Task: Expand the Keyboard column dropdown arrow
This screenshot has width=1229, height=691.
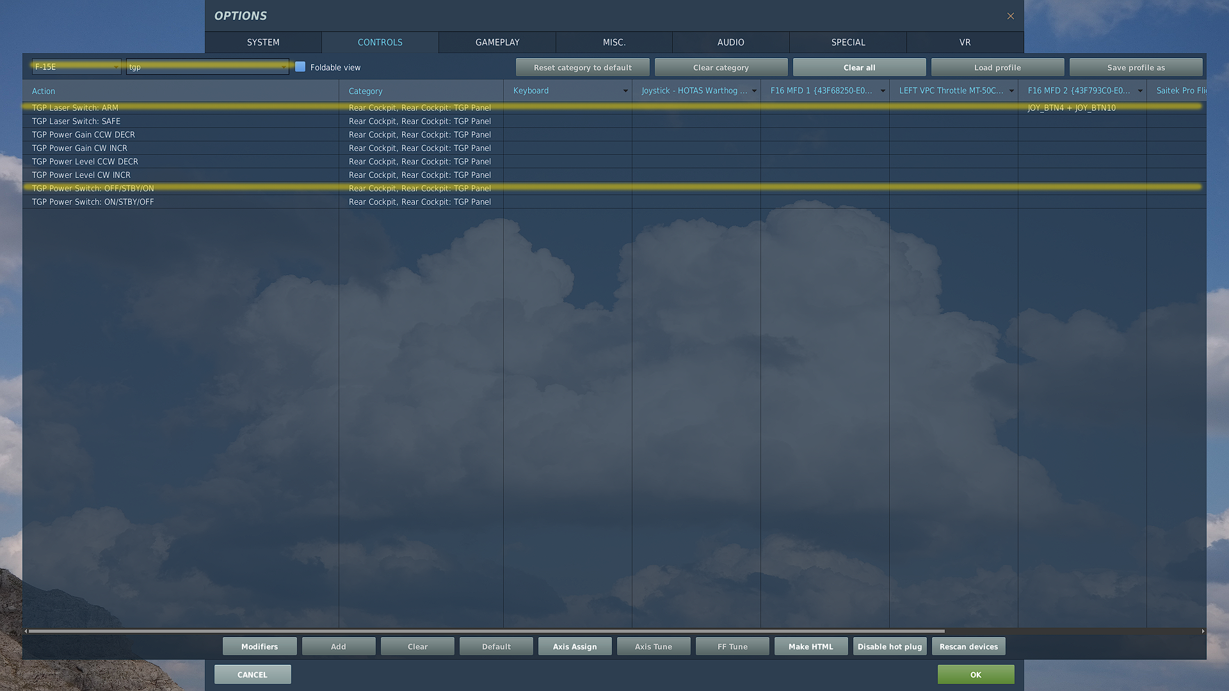Action: point(625,91)
